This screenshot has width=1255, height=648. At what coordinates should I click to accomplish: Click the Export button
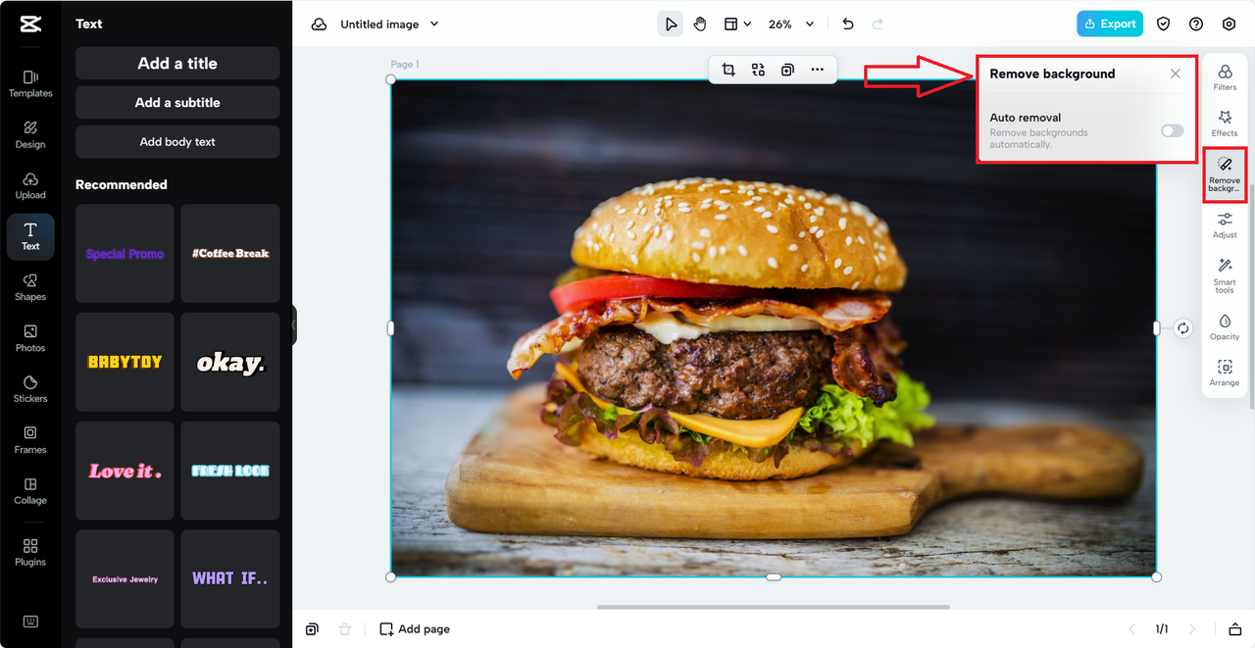(1110, 24)
